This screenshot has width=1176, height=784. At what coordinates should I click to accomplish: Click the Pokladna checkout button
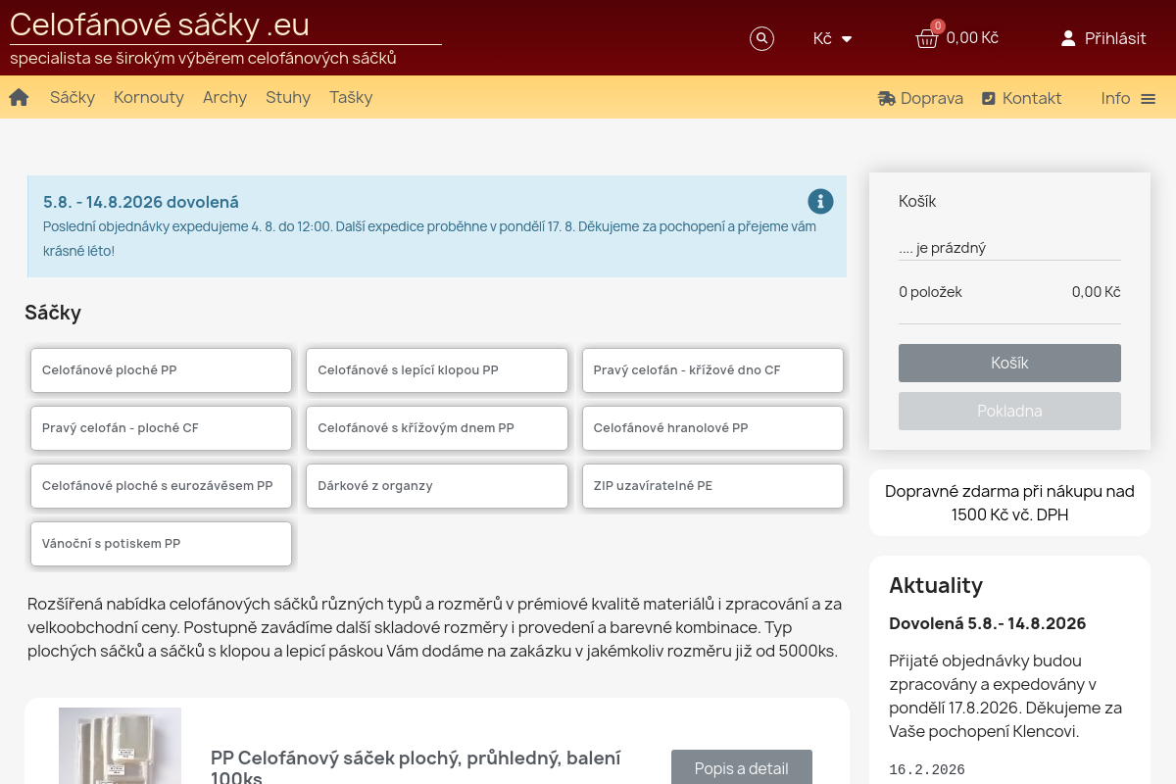point(1009,411)
